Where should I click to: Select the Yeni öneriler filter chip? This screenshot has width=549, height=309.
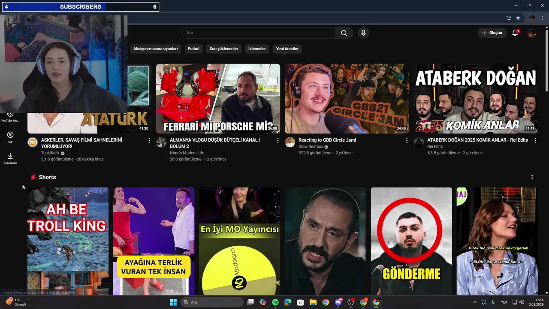pyautogui.click(x=287, y=49)
